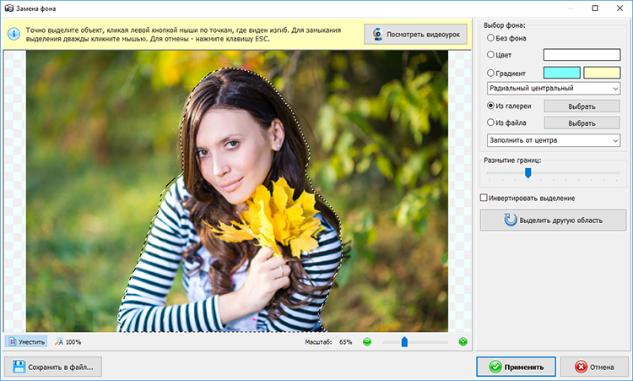Open the Радиальный центральный gradient type dropdown
Viewport: 633px width, 381px height.
[554, 88]
